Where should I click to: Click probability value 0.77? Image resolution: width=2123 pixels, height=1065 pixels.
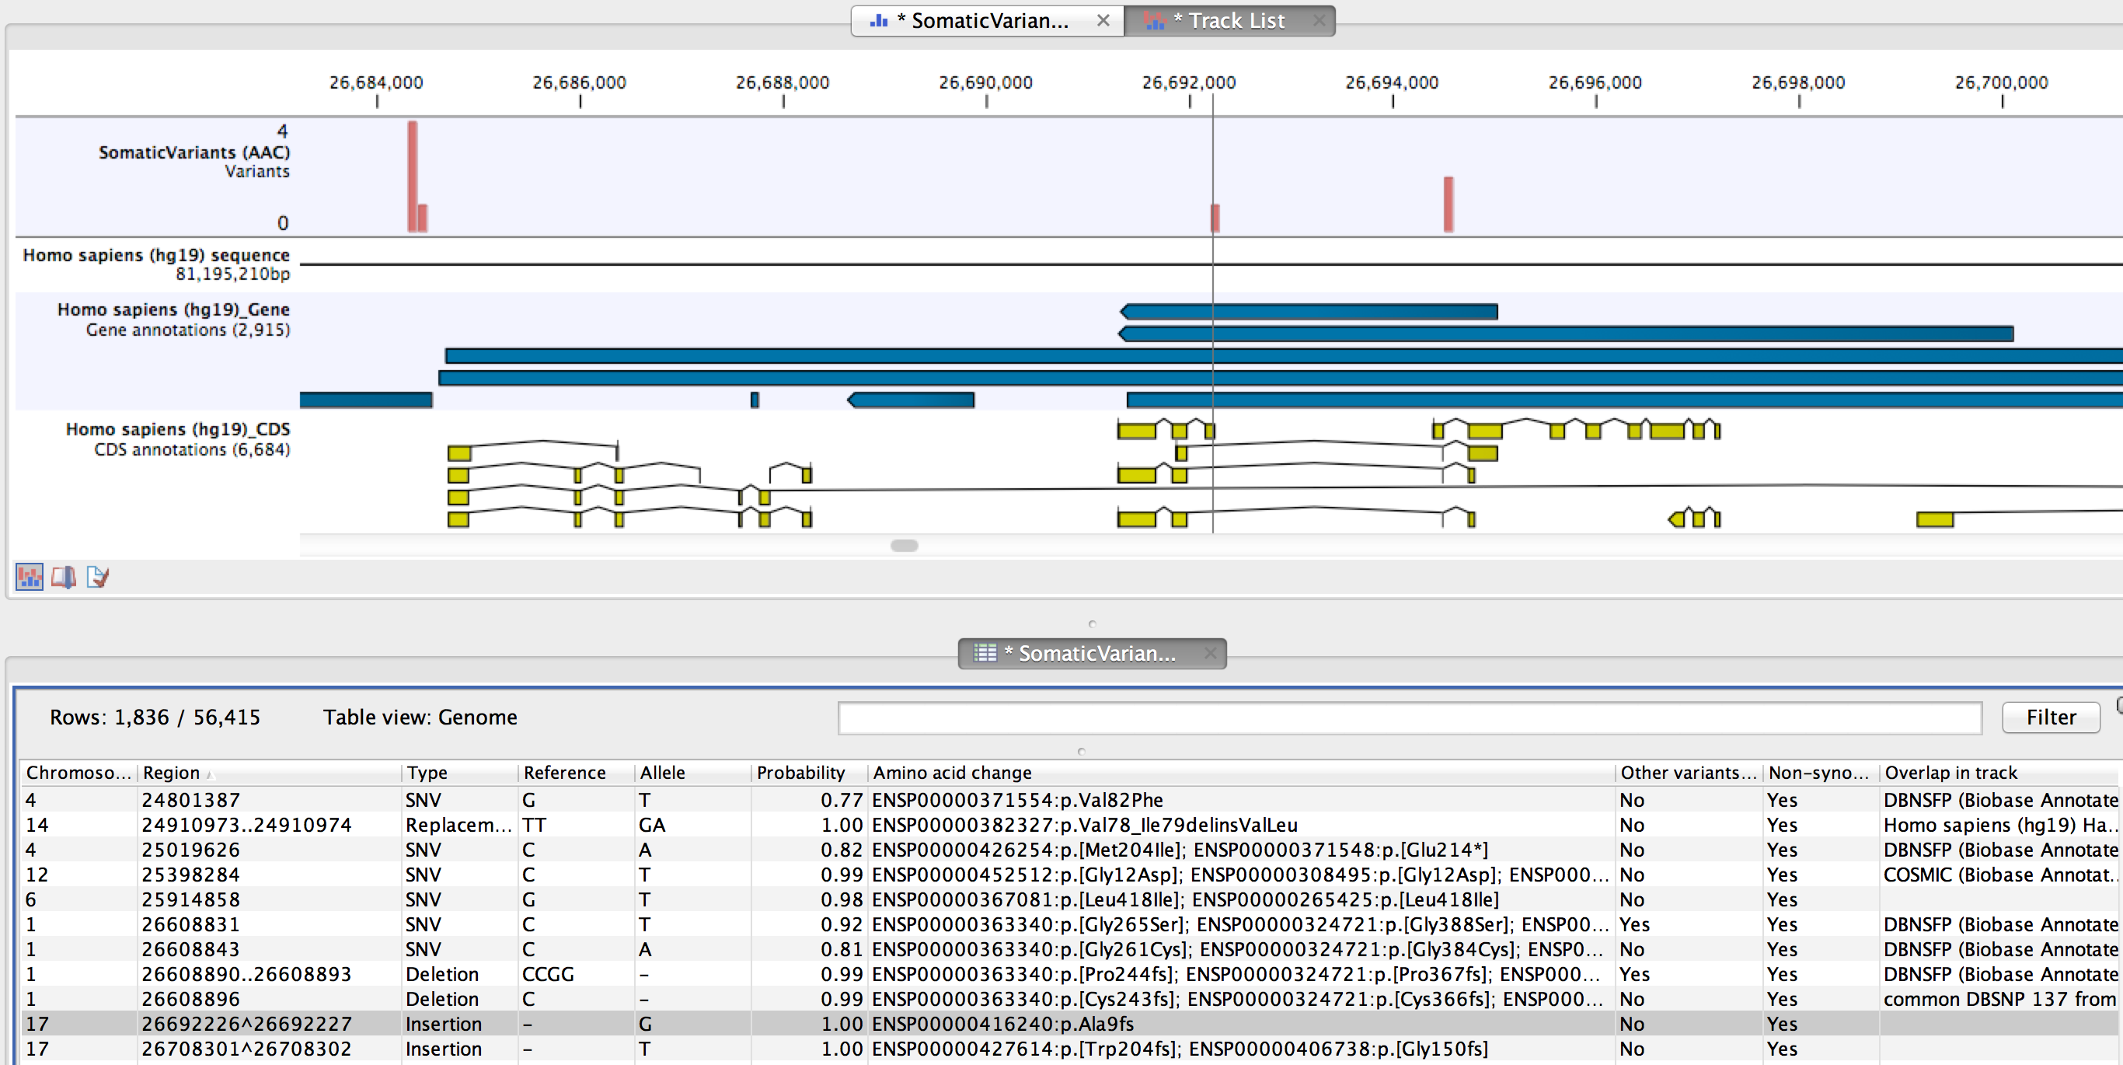(x=841, y=800)
